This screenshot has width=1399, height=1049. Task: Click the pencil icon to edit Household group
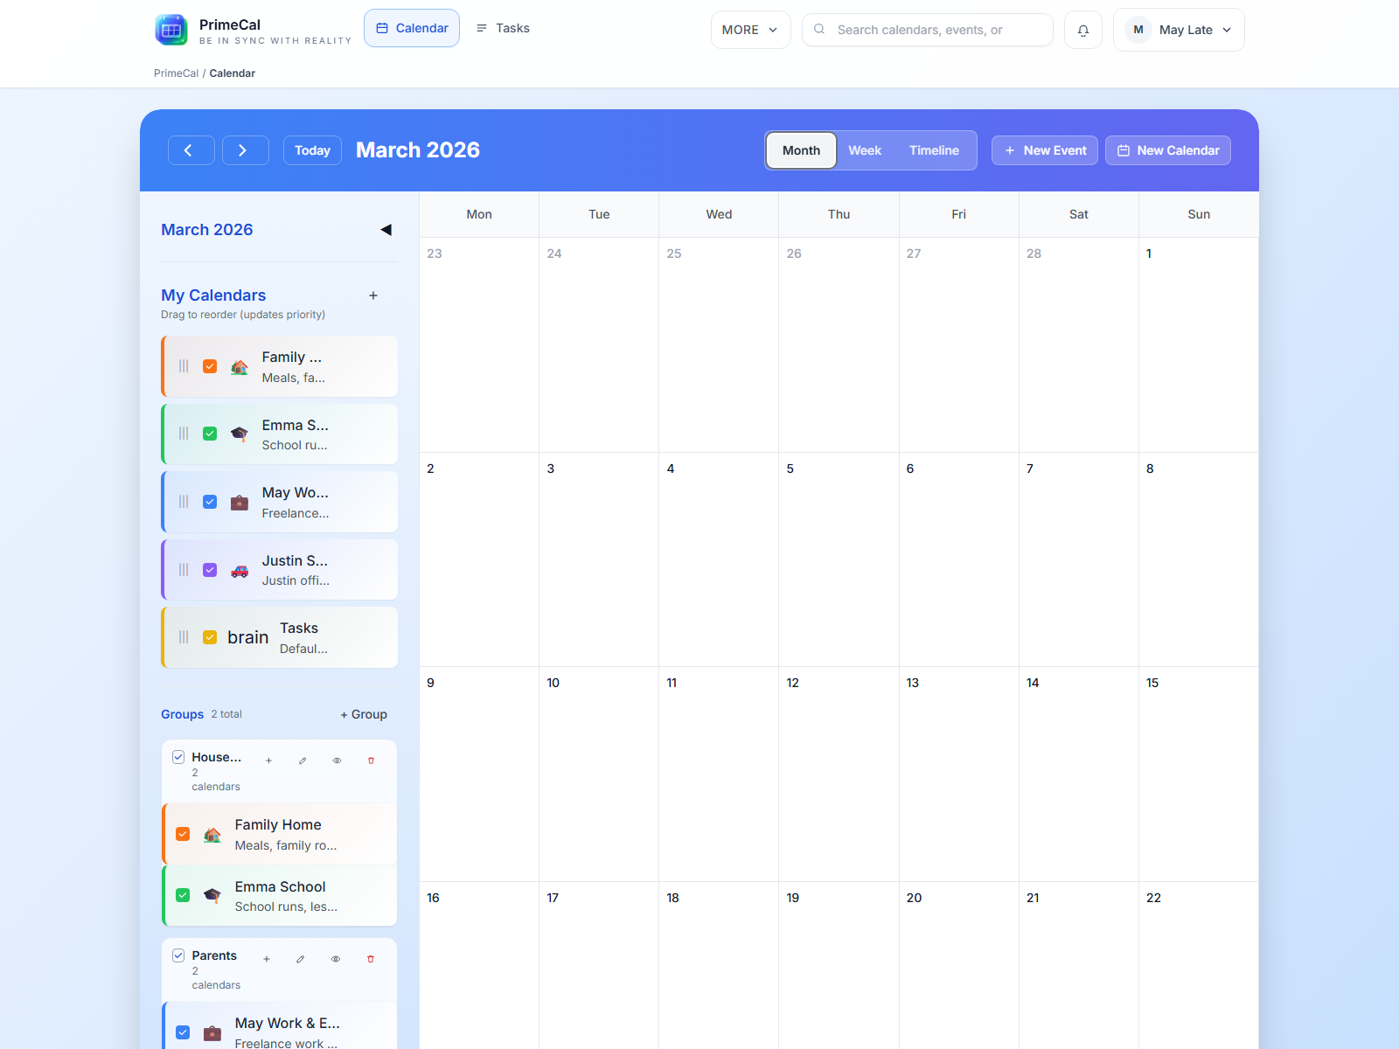click(303, 761)
